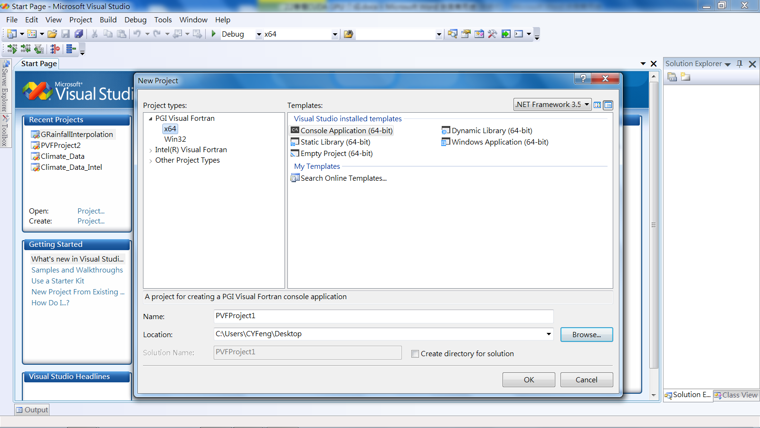
Task: Click the Copy toolbar icon
Action: click(108, 34)
